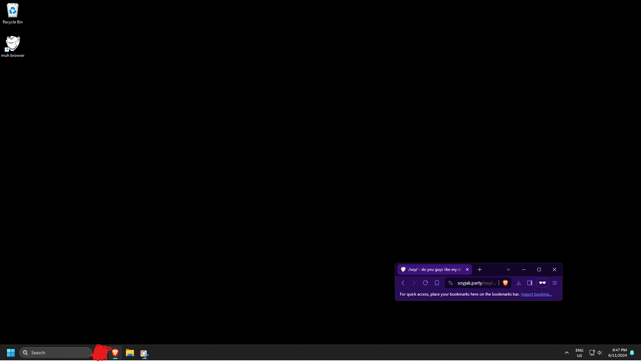Select the '/soy/ - do you guys like my' tab
The width and height of the screenshot is (641, 362).
[x=433, y=269]
